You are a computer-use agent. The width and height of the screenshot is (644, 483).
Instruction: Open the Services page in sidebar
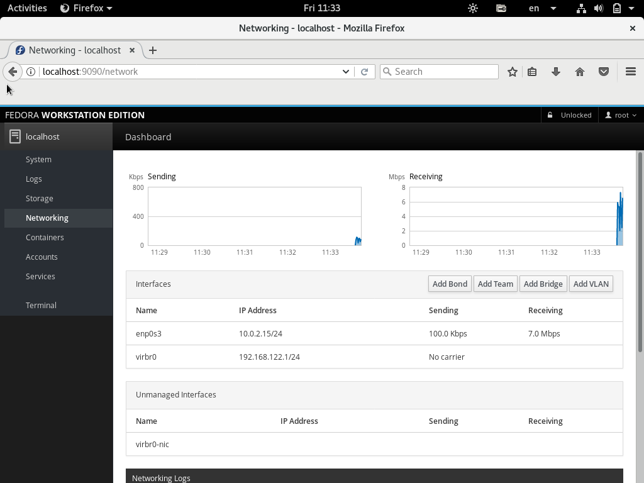(x=40, y=277)
